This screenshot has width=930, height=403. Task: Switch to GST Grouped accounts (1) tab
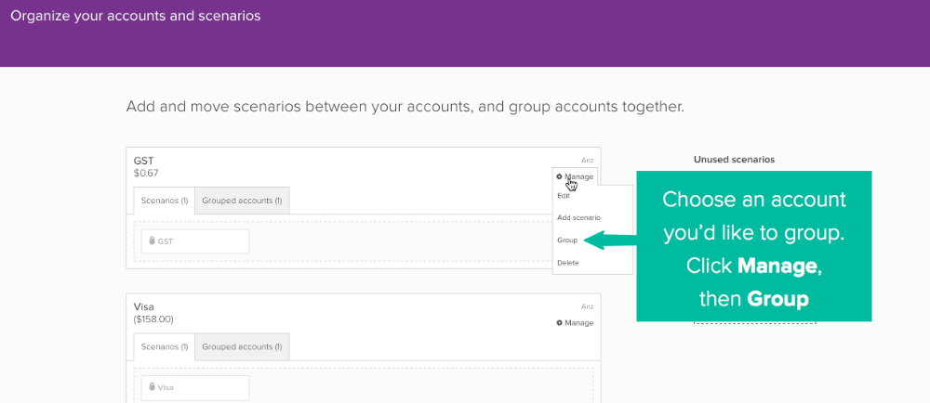[242, 201]
